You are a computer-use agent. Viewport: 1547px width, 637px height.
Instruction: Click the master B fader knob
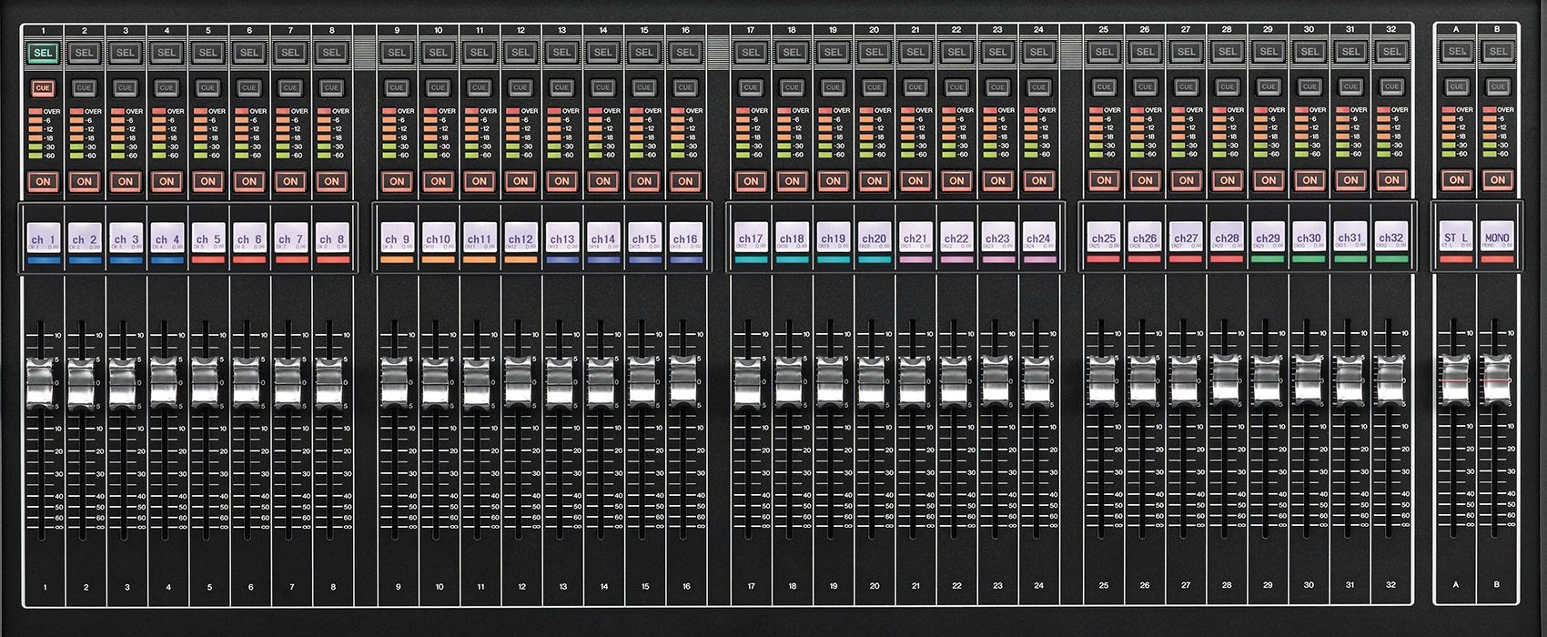[1496, 379]
